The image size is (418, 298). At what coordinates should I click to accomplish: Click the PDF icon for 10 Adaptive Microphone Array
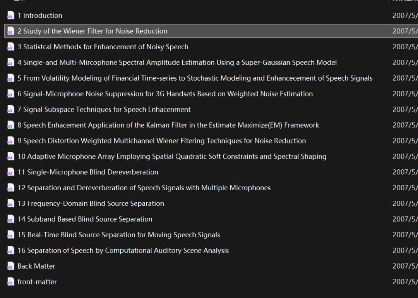[11, 157]
